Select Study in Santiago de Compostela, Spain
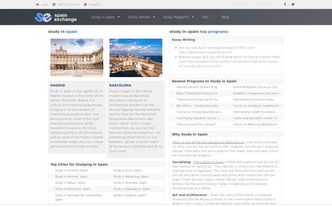Screen dimensions: 332x207 78,197
